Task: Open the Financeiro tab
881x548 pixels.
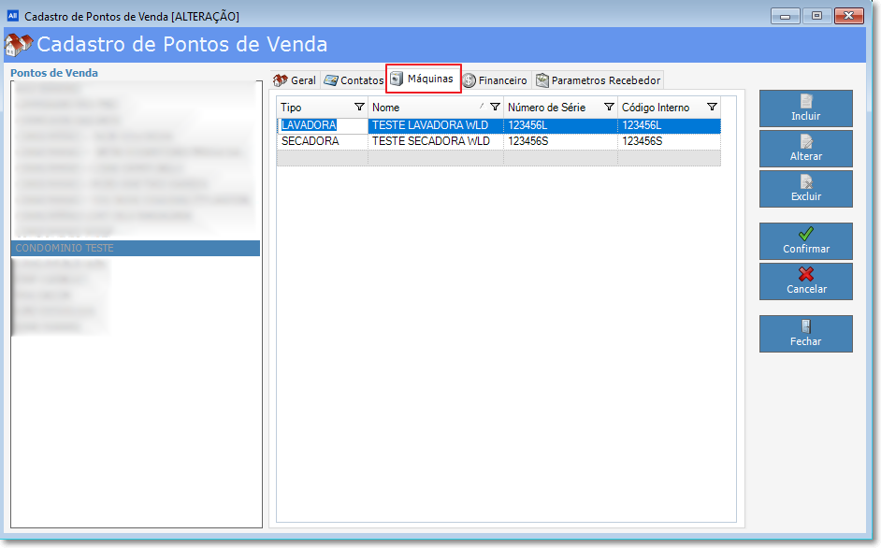Action: [495, 80]
